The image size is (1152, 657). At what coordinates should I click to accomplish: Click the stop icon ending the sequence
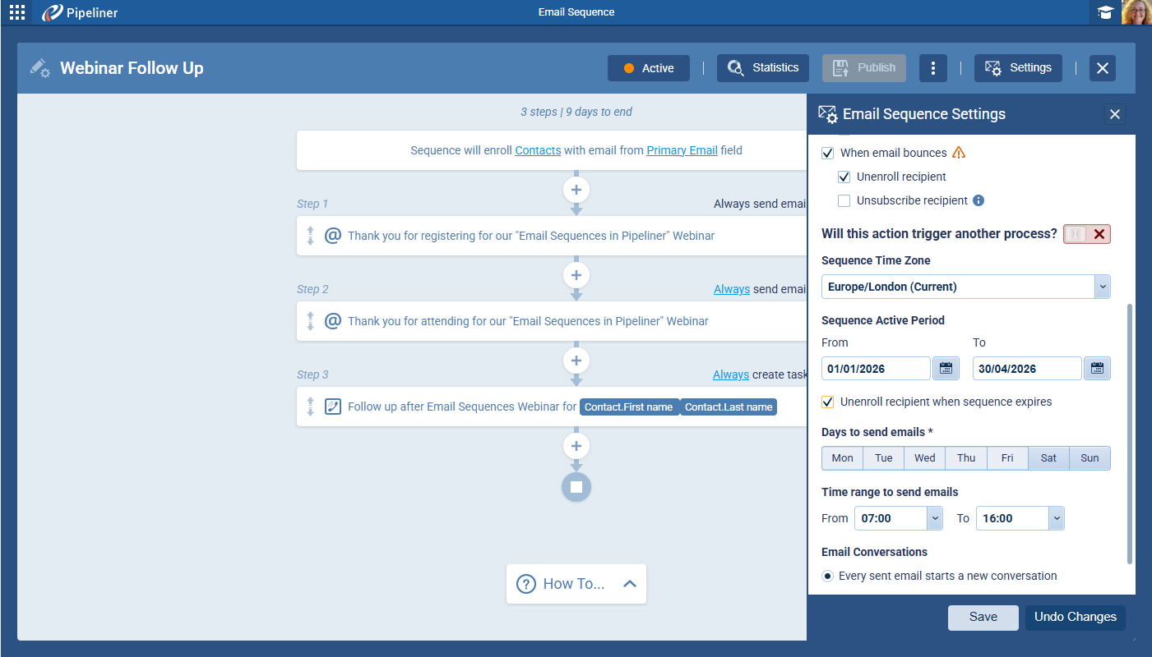tap(576, 487)
